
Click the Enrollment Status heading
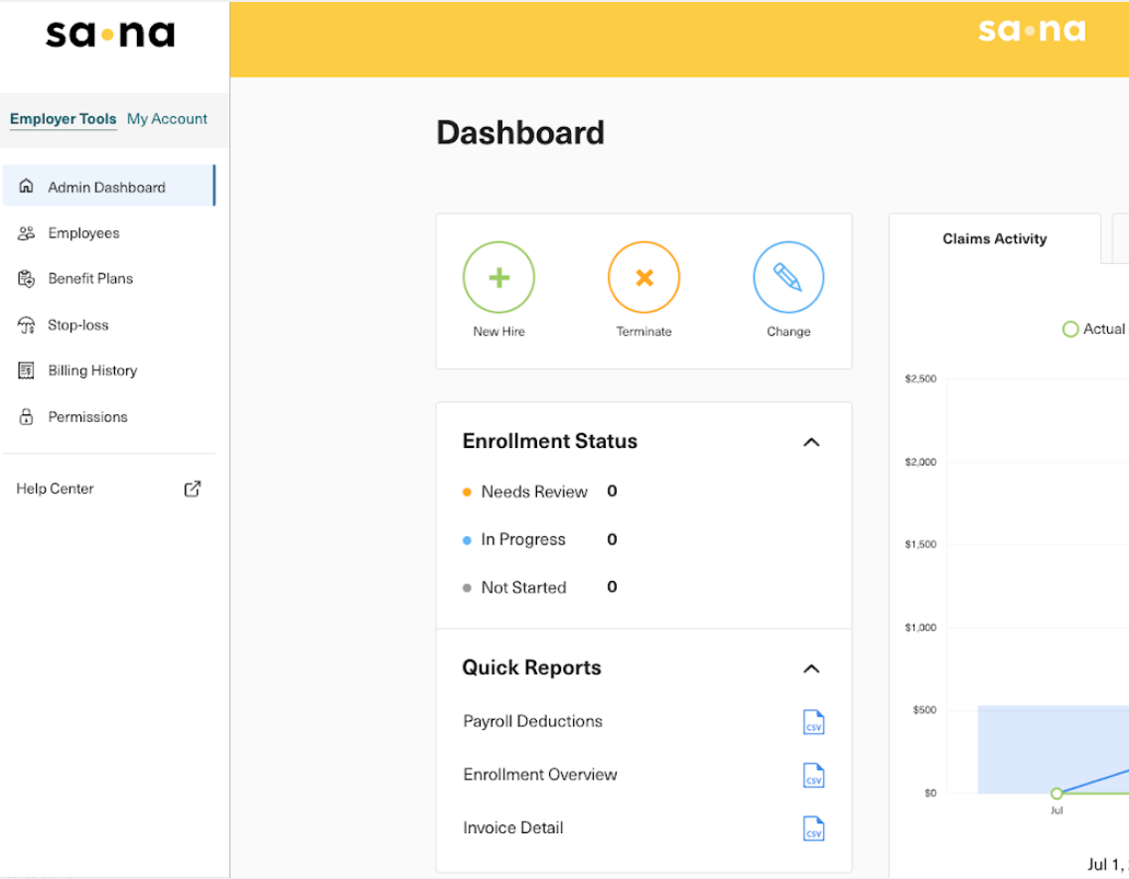[x=550, y=441]
